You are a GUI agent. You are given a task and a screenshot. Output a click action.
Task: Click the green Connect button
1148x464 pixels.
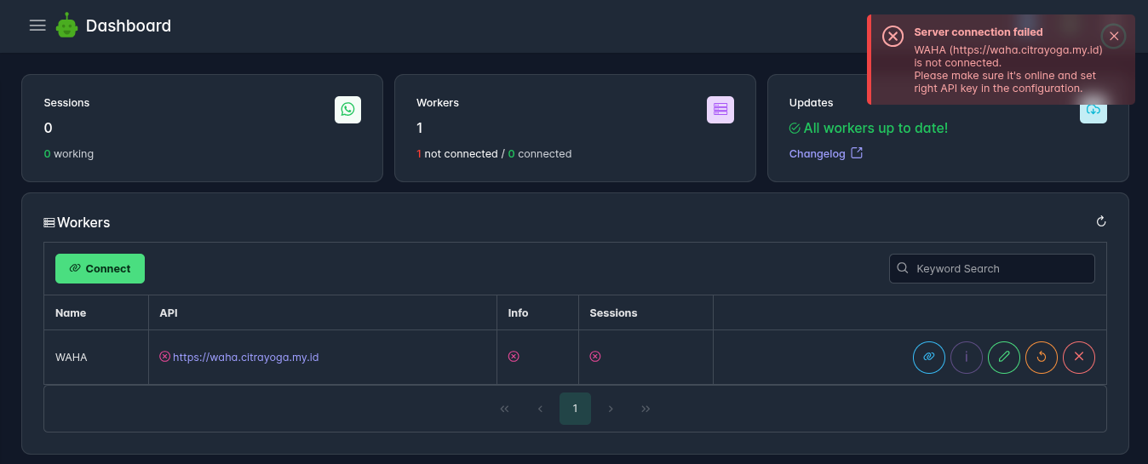coord(100,268)
